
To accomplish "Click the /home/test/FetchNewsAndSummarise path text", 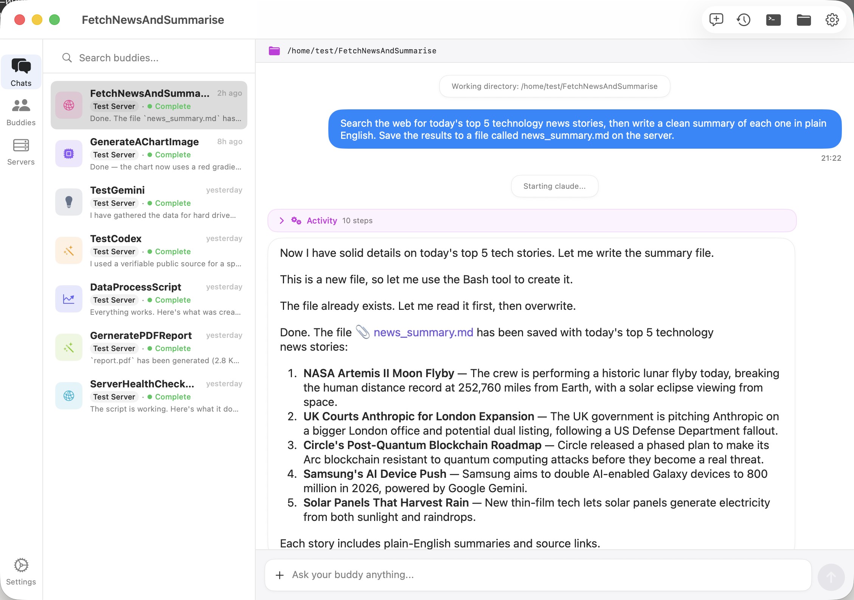I will click(362, 51).
